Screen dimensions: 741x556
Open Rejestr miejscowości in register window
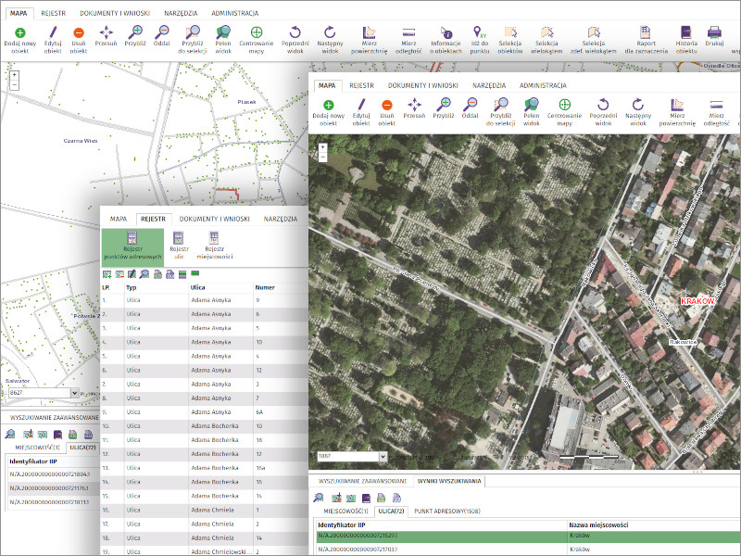(x=215, y=246)
